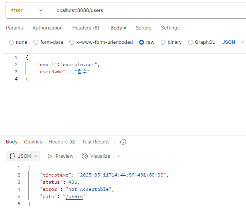Open the response JSON format dropdown

coord(23,156)
